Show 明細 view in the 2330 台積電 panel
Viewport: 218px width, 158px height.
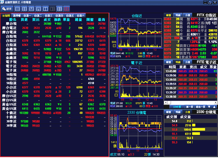coord(178,112)
